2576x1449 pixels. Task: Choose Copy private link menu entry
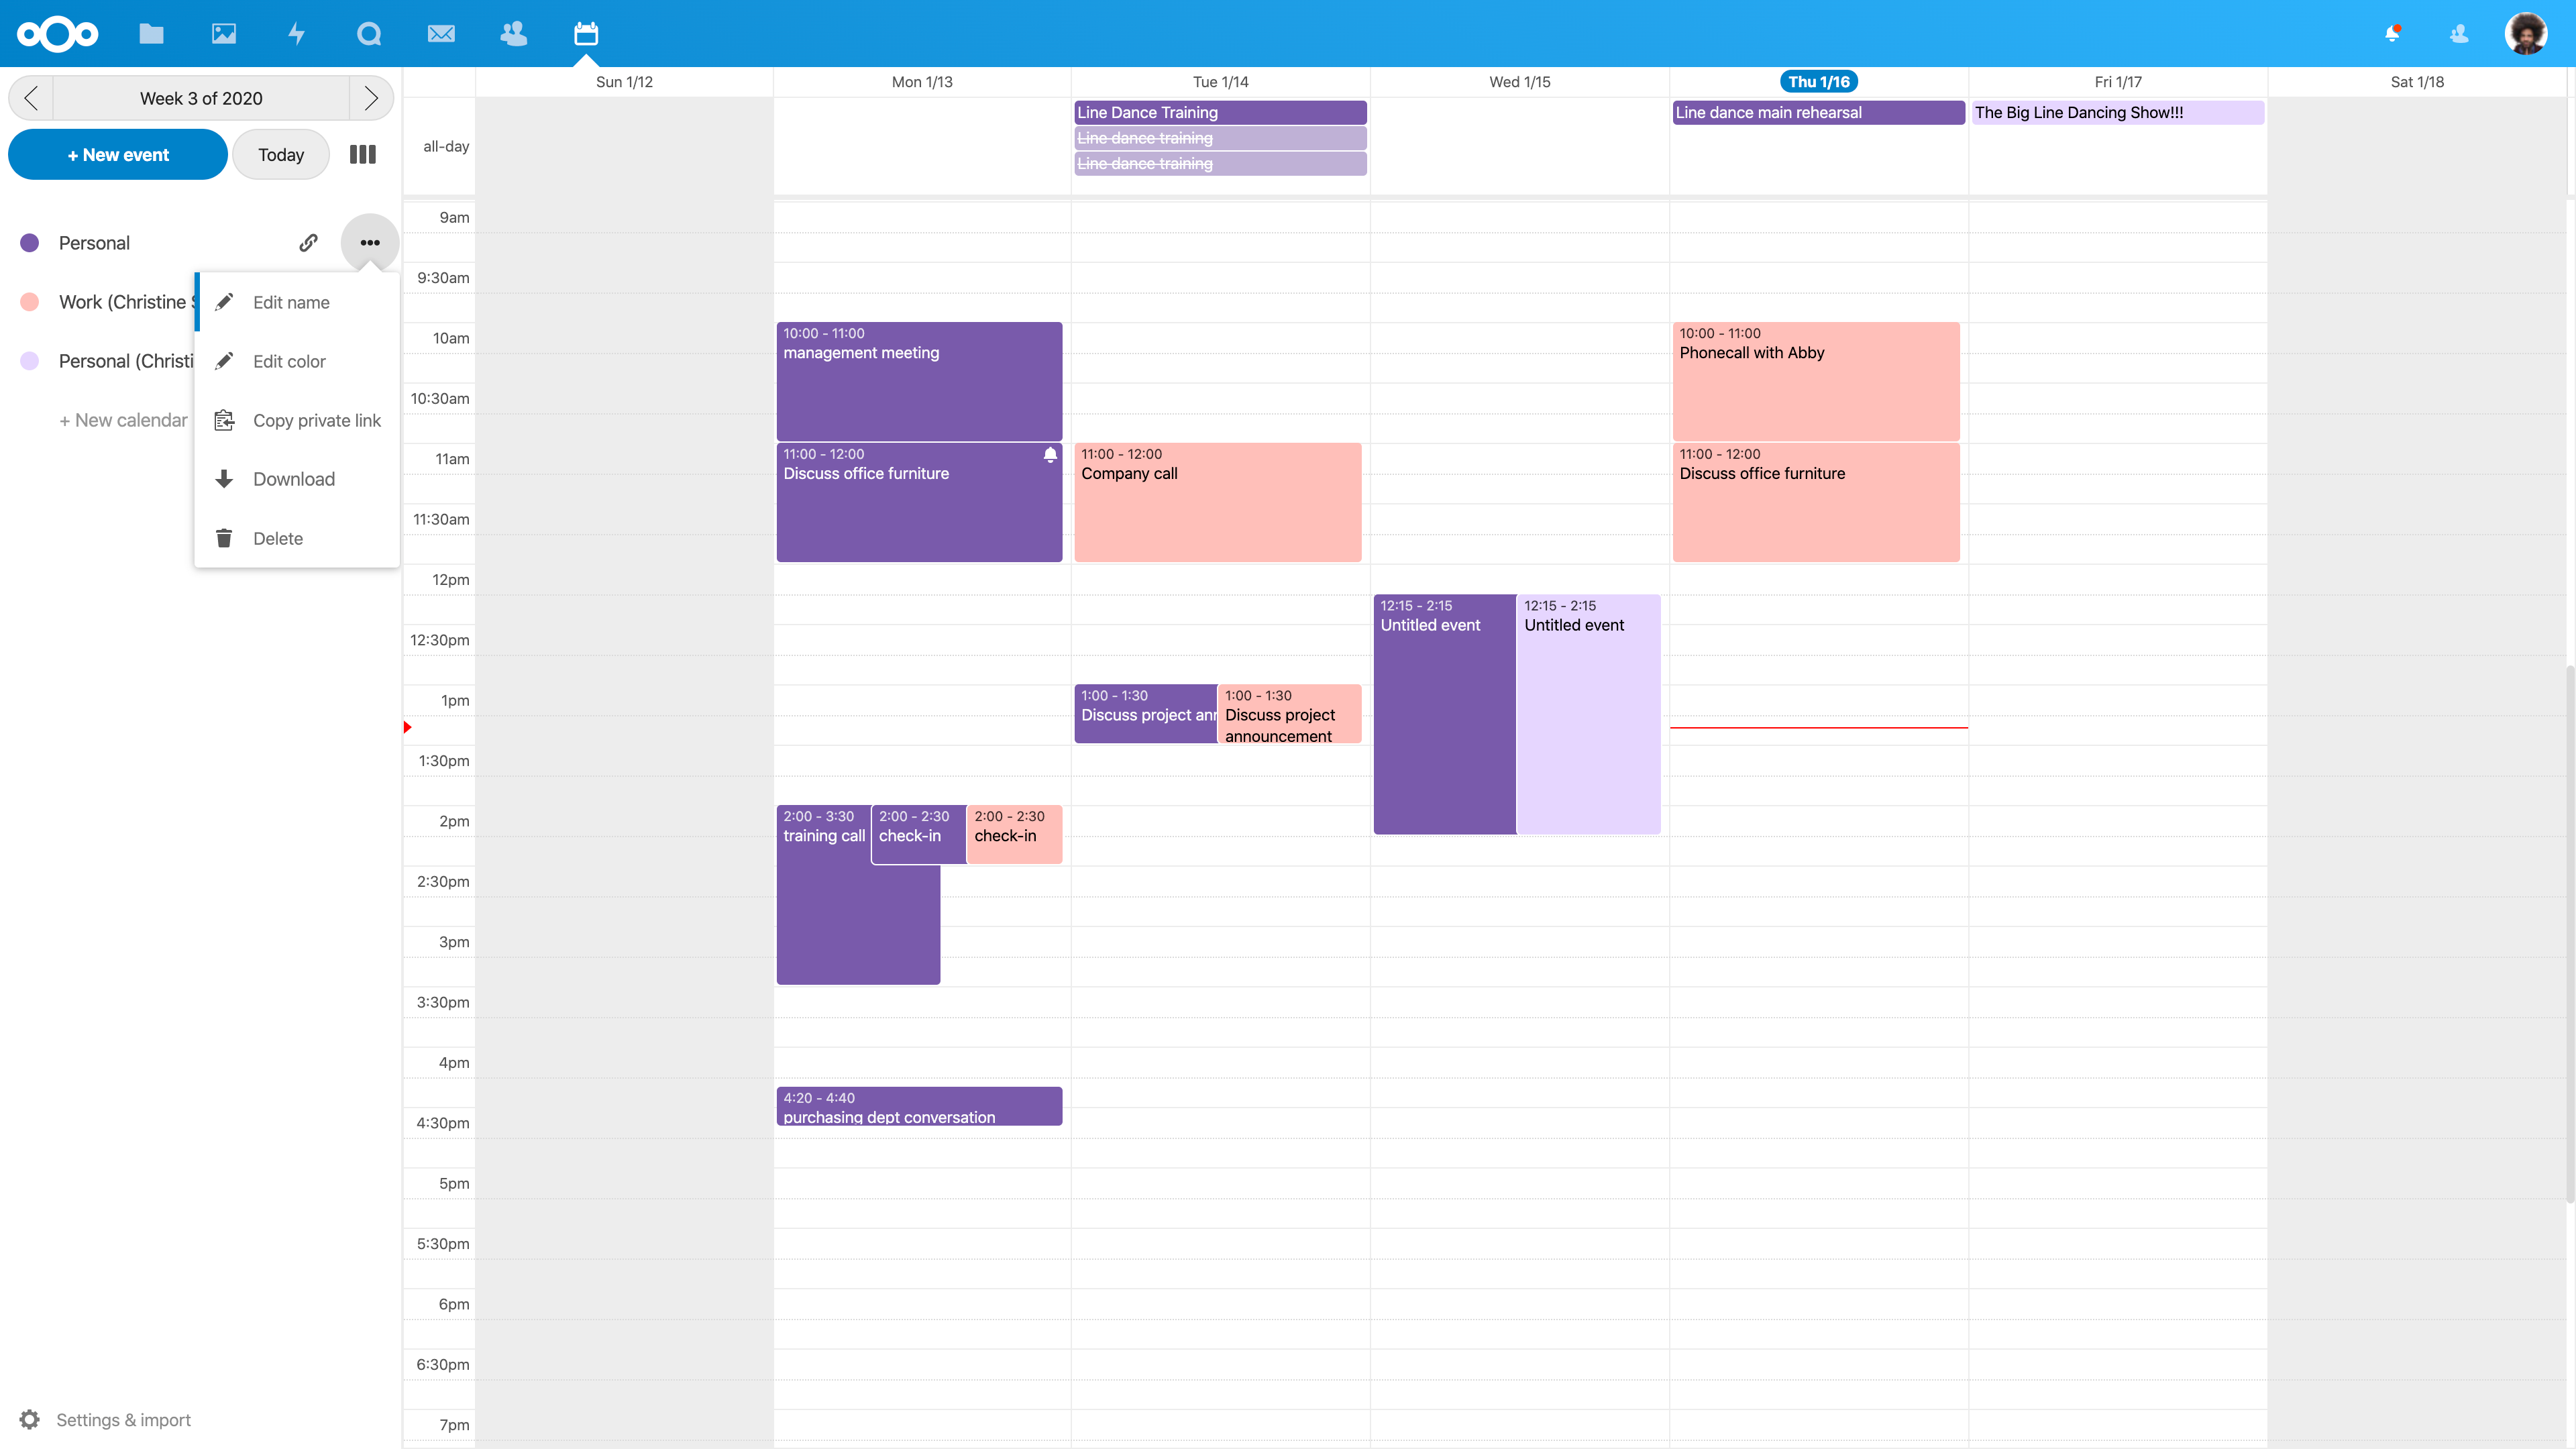[316, 420]
